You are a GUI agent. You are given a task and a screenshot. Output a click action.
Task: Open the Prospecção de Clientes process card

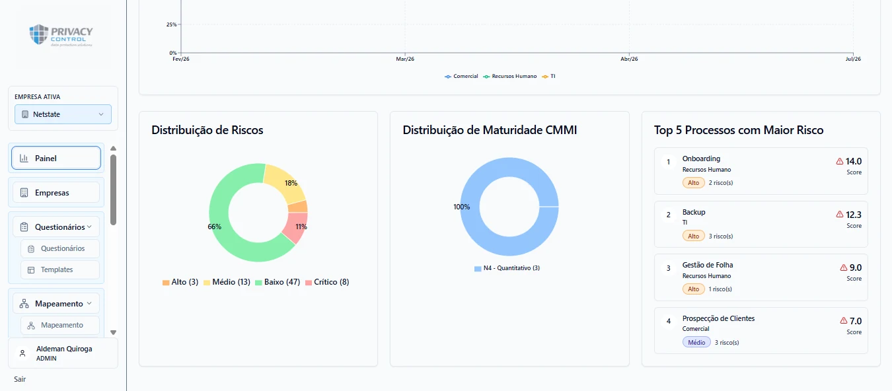click(761, 330)
